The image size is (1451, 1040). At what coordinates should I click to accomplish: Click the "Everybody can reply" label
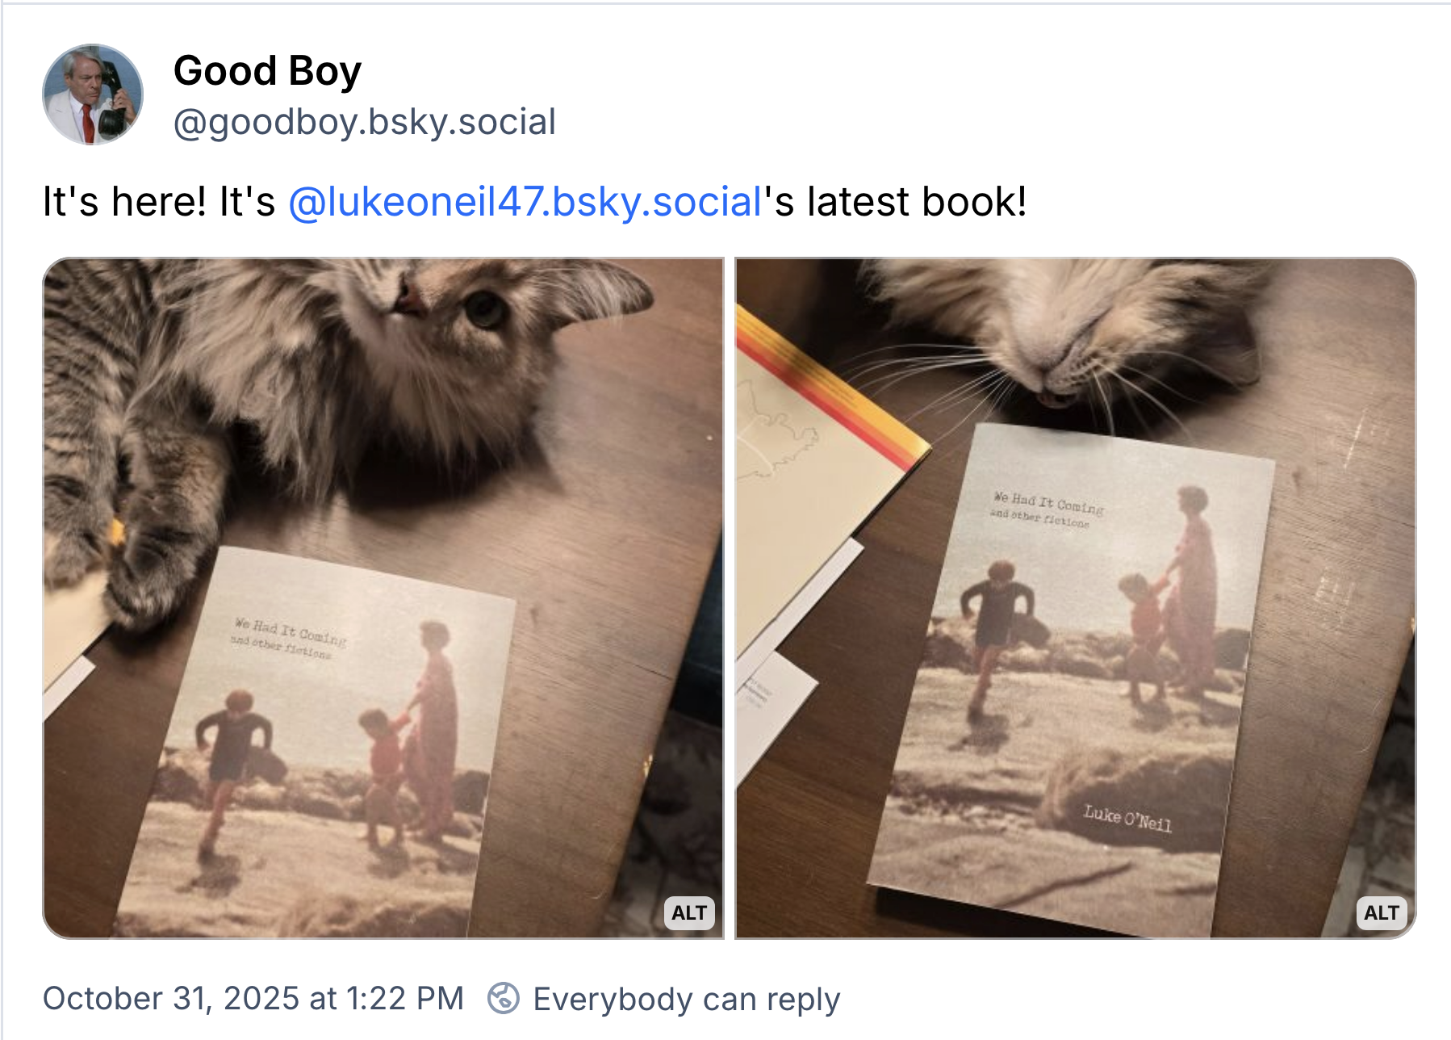(x=686, y=999)
